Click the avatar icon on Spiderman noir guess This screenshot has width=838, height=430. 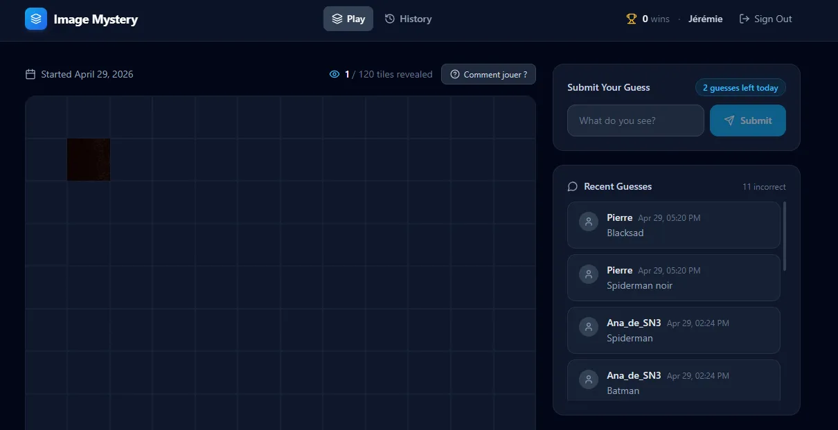(589, 274)
